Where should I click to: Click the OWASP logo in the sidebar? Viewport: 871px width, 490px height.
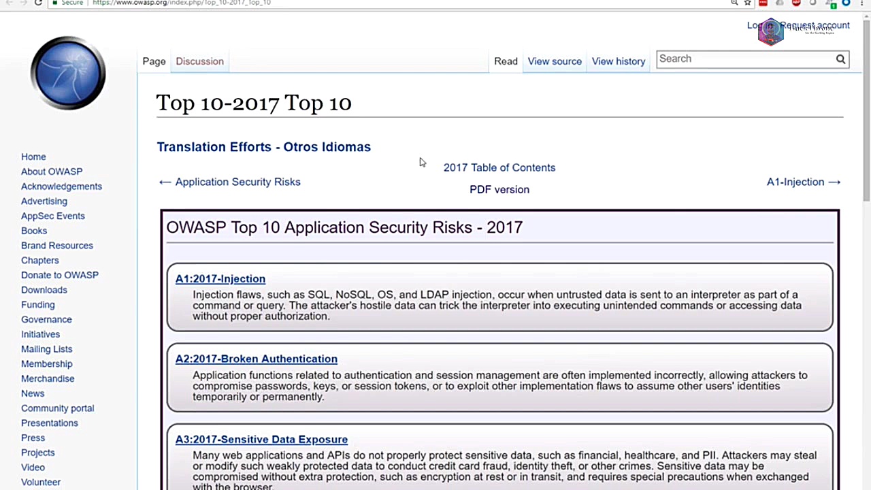tap(67, 73)
